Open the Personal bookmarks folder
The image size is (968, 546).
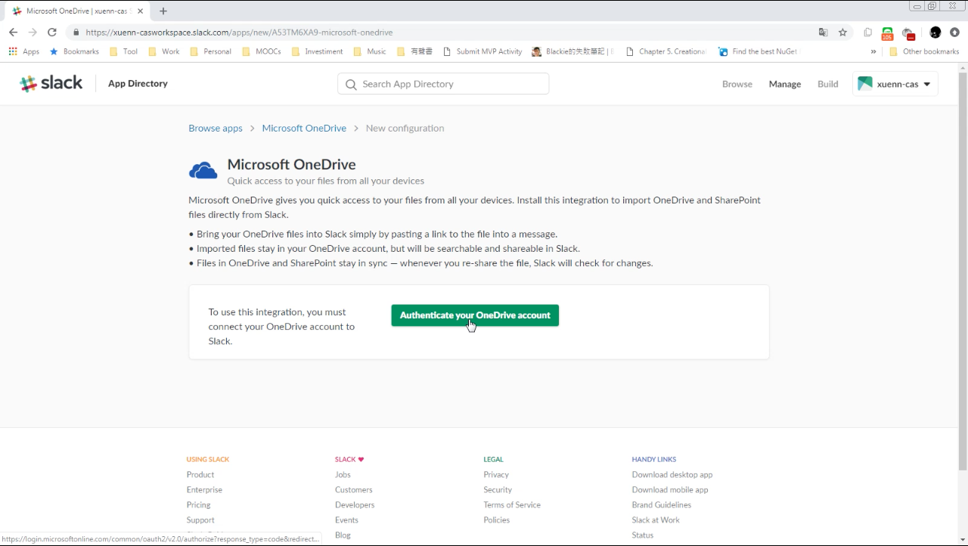(x=210, y=51)
